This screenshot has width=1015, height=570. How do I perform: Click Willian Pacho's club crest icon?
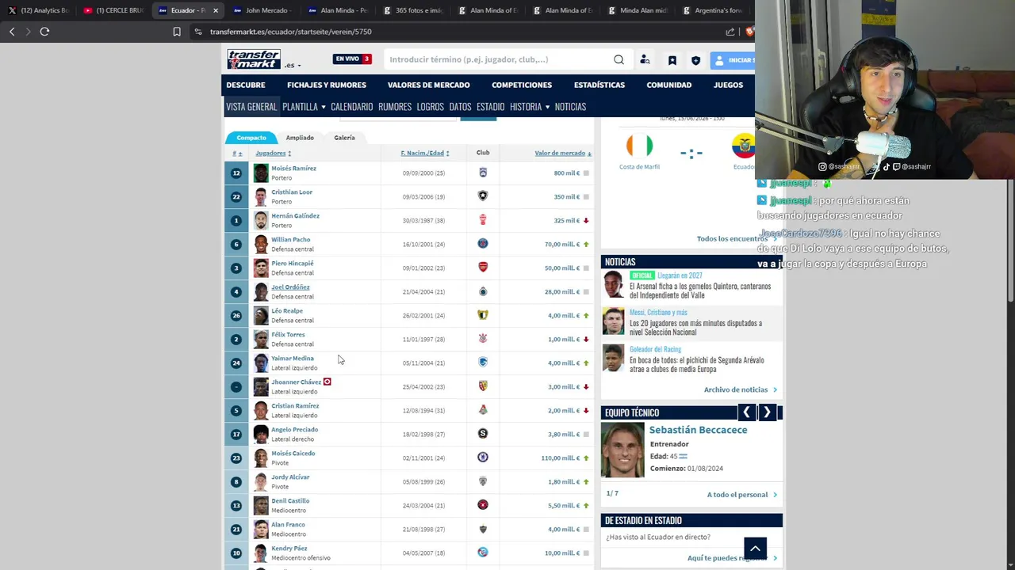483,244
